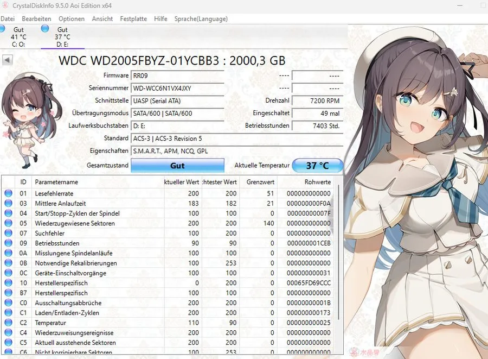Viewport: 488px width, 359px height.
Task: Click the status orb for Ausschaltungsabbrüche
Action: click(8, 303)
